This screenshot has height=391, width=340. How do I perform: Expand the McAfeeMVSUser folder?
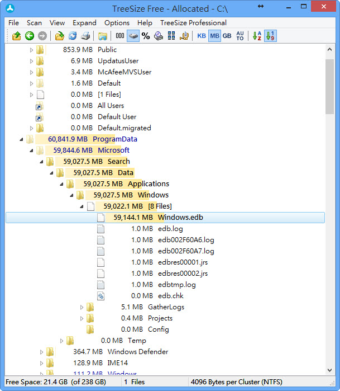[x=31, y=72]
